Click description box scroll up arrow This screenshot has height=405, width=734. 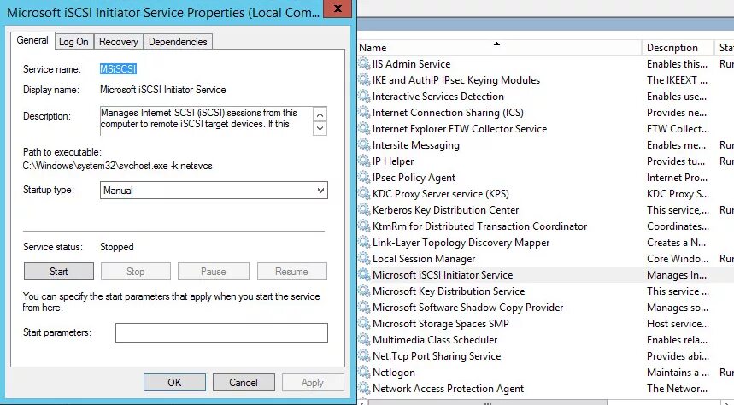pos(320,114)
